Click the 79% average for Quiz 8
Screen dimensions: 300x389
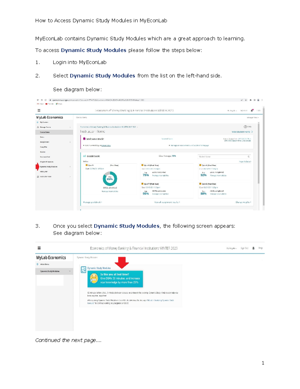(x=146, y=175)
